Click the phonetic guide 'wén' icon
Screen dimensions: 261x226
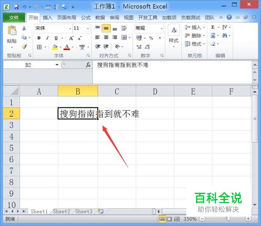[x=82, y=47]
